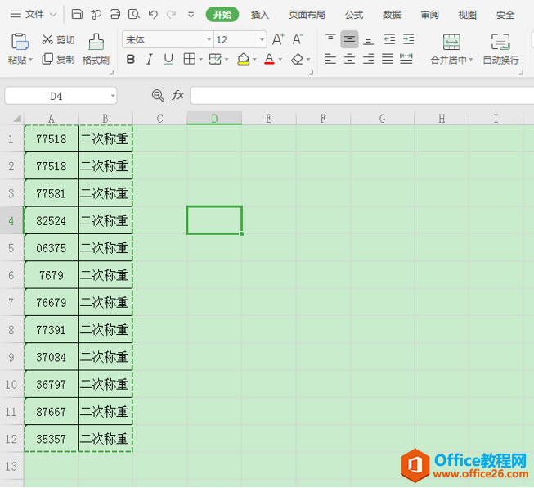Click the zoom magnifier beside formula bar
The width and height of the screenshot is (534, 488).
tap(158, 95)
